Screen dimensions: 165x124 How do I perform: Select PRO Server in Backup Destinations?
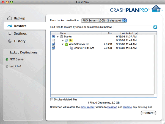(17, 59)
